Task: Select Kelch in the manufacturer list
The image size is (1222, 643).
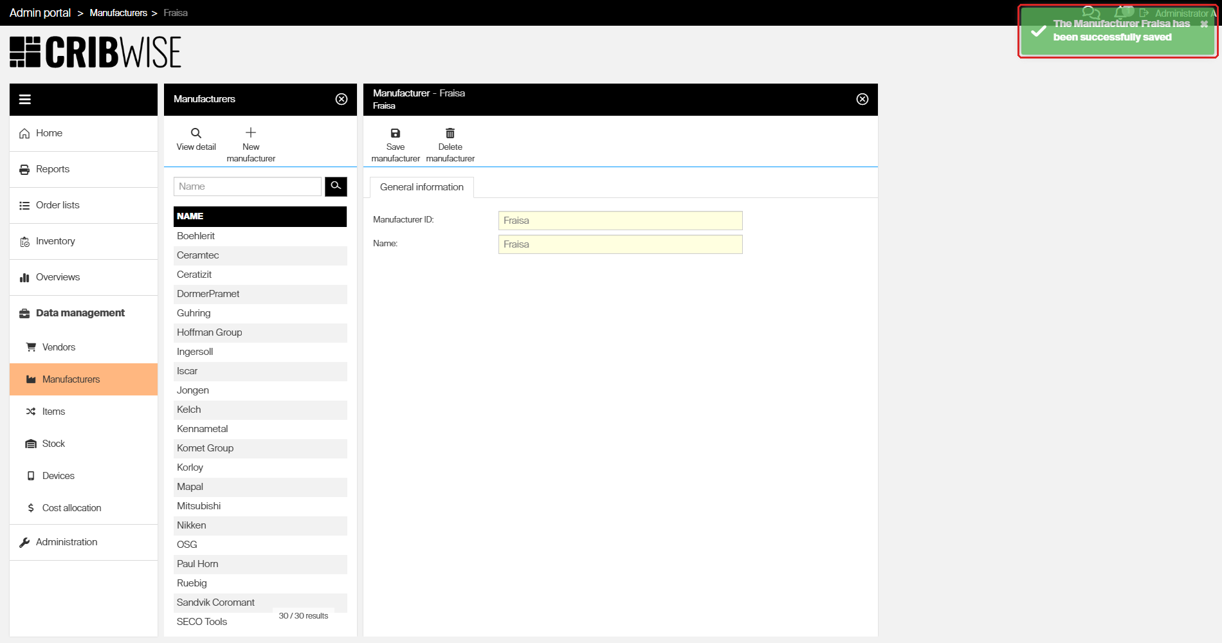Action: (x=260, y=410)
